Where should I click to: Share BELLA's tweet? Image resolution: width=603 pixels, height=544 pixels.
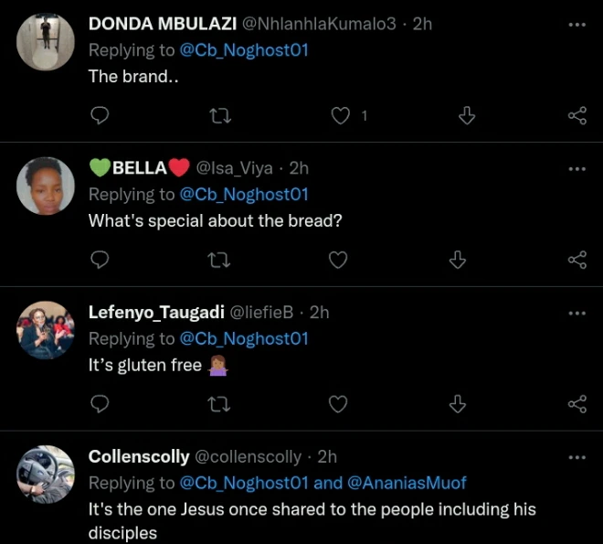point(577,260)
